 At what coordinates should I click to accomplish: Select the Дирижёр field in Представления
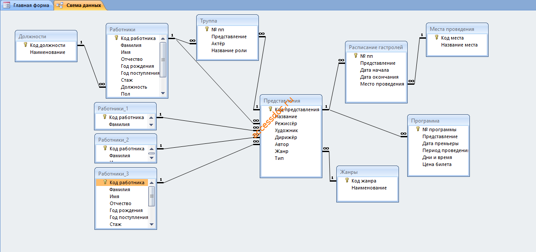click(x=286, y=137)
